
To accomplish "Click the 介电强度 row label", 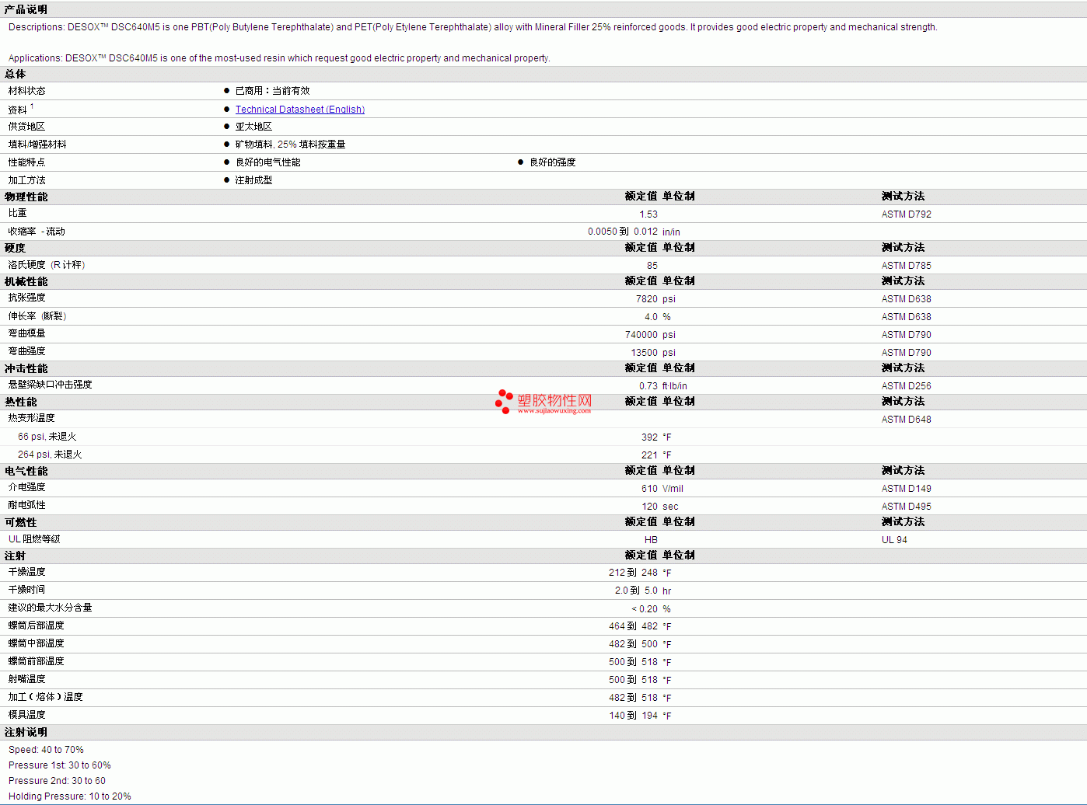I will (27, 487).
